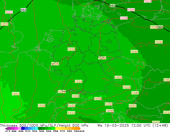Click the 522 legend value

click(x=35, y=131)
